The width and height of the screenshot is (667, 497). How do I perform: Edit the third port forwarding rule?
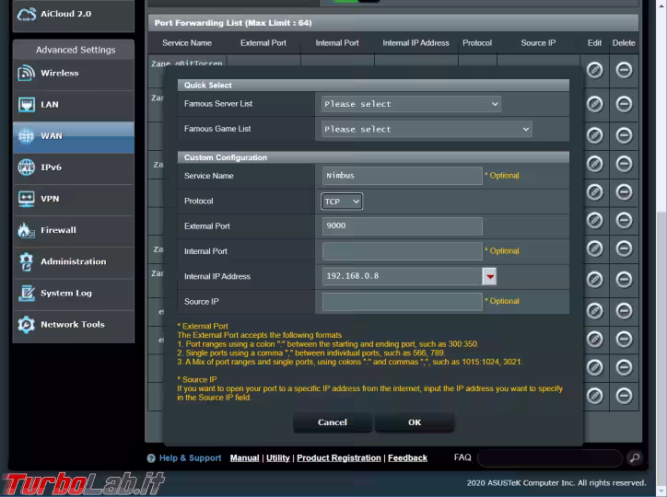(595, 135)
